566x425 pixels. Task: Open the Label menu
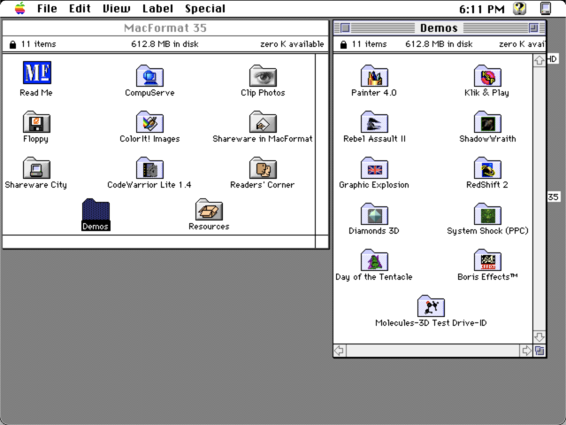pos(157,8)
